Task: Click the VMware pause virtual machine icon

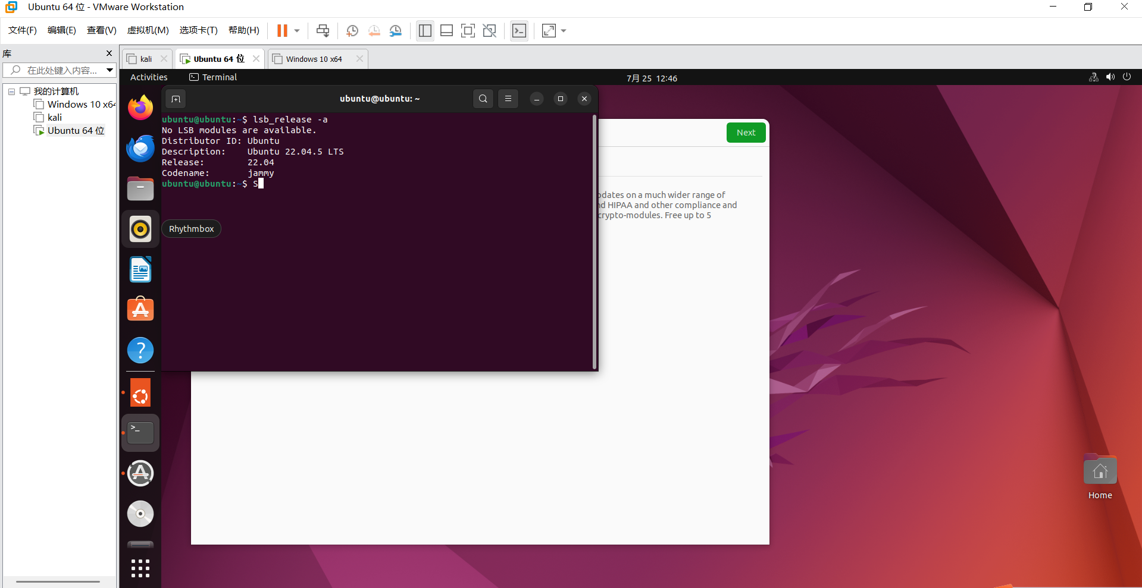Action: pyautogui.click(x=282, y=31)
